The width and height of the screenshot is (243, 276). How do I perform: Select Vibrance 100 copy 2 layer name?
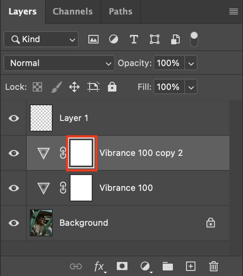[141, 153]
